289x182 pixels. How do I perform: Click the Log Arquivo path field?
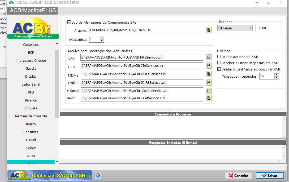pos(146,30)
